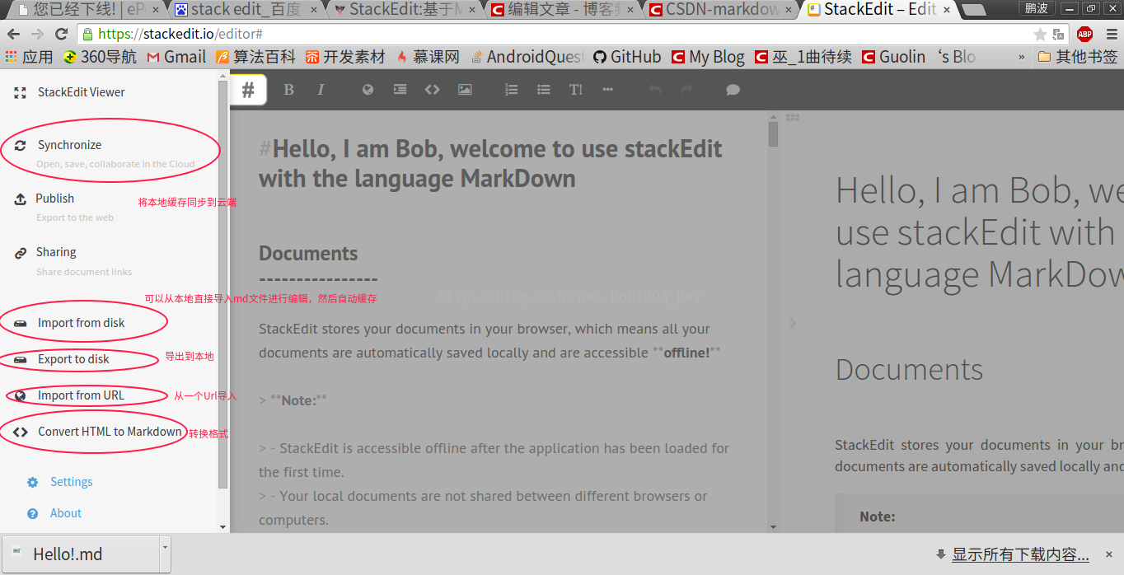This screenshot has width=1124, height=575.
Task: Apply Italic formatting from toolbar
Action: tap(321, 90)
